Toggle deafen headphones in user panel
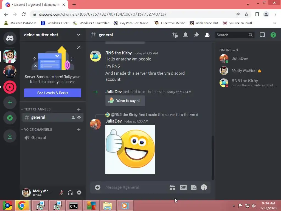281x211 pixels. 70,193
